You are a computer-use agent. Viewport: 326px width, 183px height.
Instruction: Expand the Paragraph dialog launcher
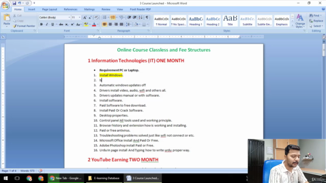coord(149,30)
